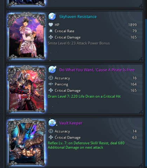Expand the corner icon on Skyhaven Resistance panel
Image resolution: width=147 pixels, height=168 pixels.
coord(141,59)
